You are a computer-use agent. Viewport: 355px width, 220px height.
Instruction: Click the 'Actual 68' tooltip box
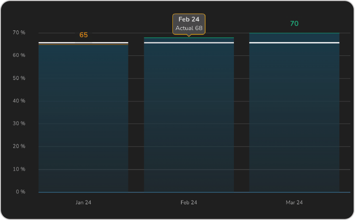click(189, 24)
